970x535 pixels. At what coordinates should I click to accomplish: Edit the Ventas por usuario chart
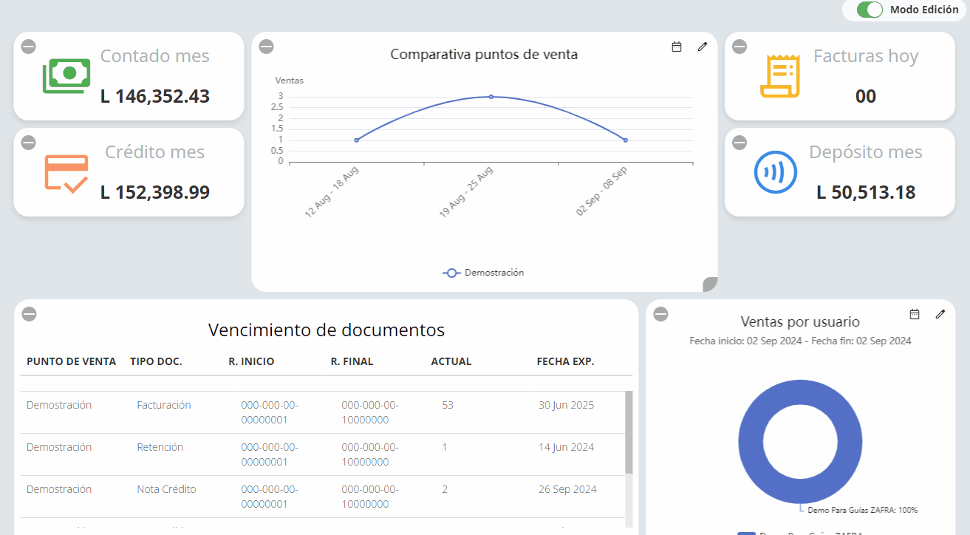[940, 314]
